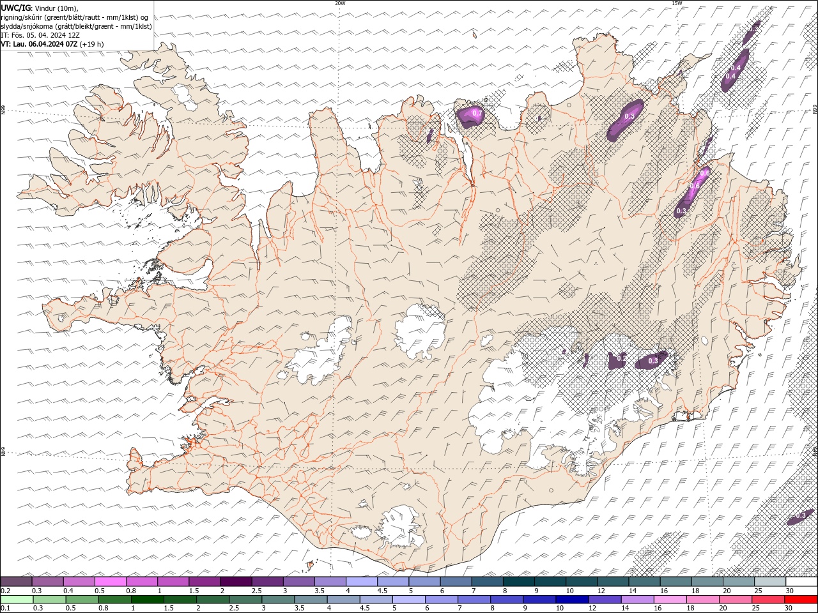The image size is (818, 613).
Task: Click the lilac 14 swatch on lower scale
Action: 637,600
